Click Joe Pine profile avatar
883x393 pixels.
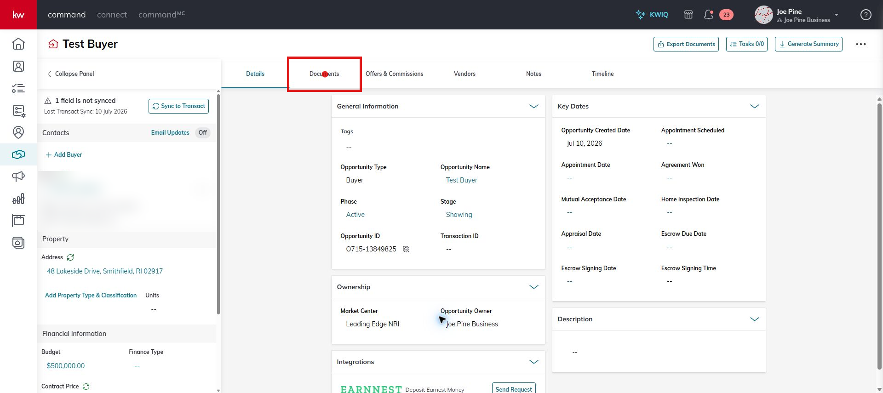coord(764,15)
